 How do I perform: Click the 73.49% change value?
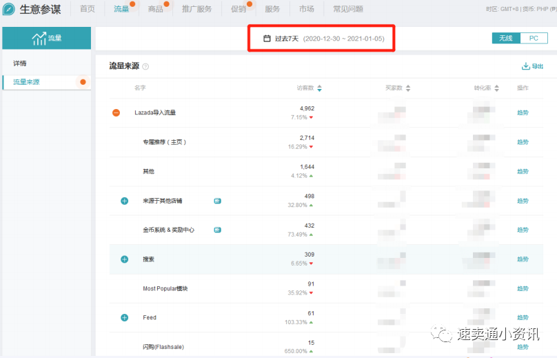[x=297, y=235]
